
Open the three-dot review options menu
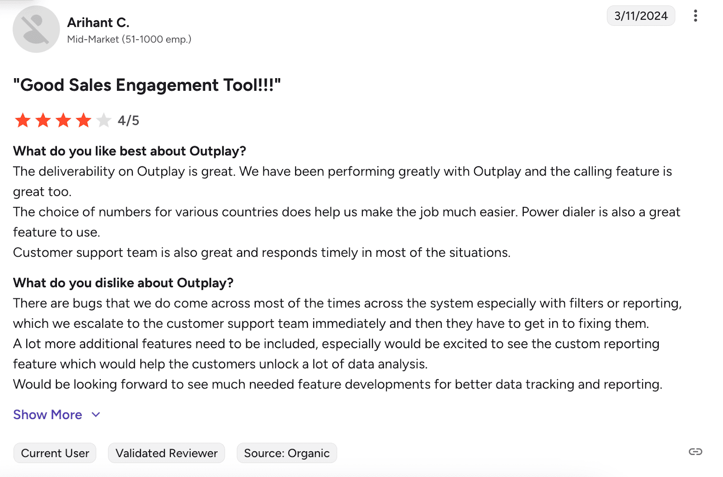point(695,16)
